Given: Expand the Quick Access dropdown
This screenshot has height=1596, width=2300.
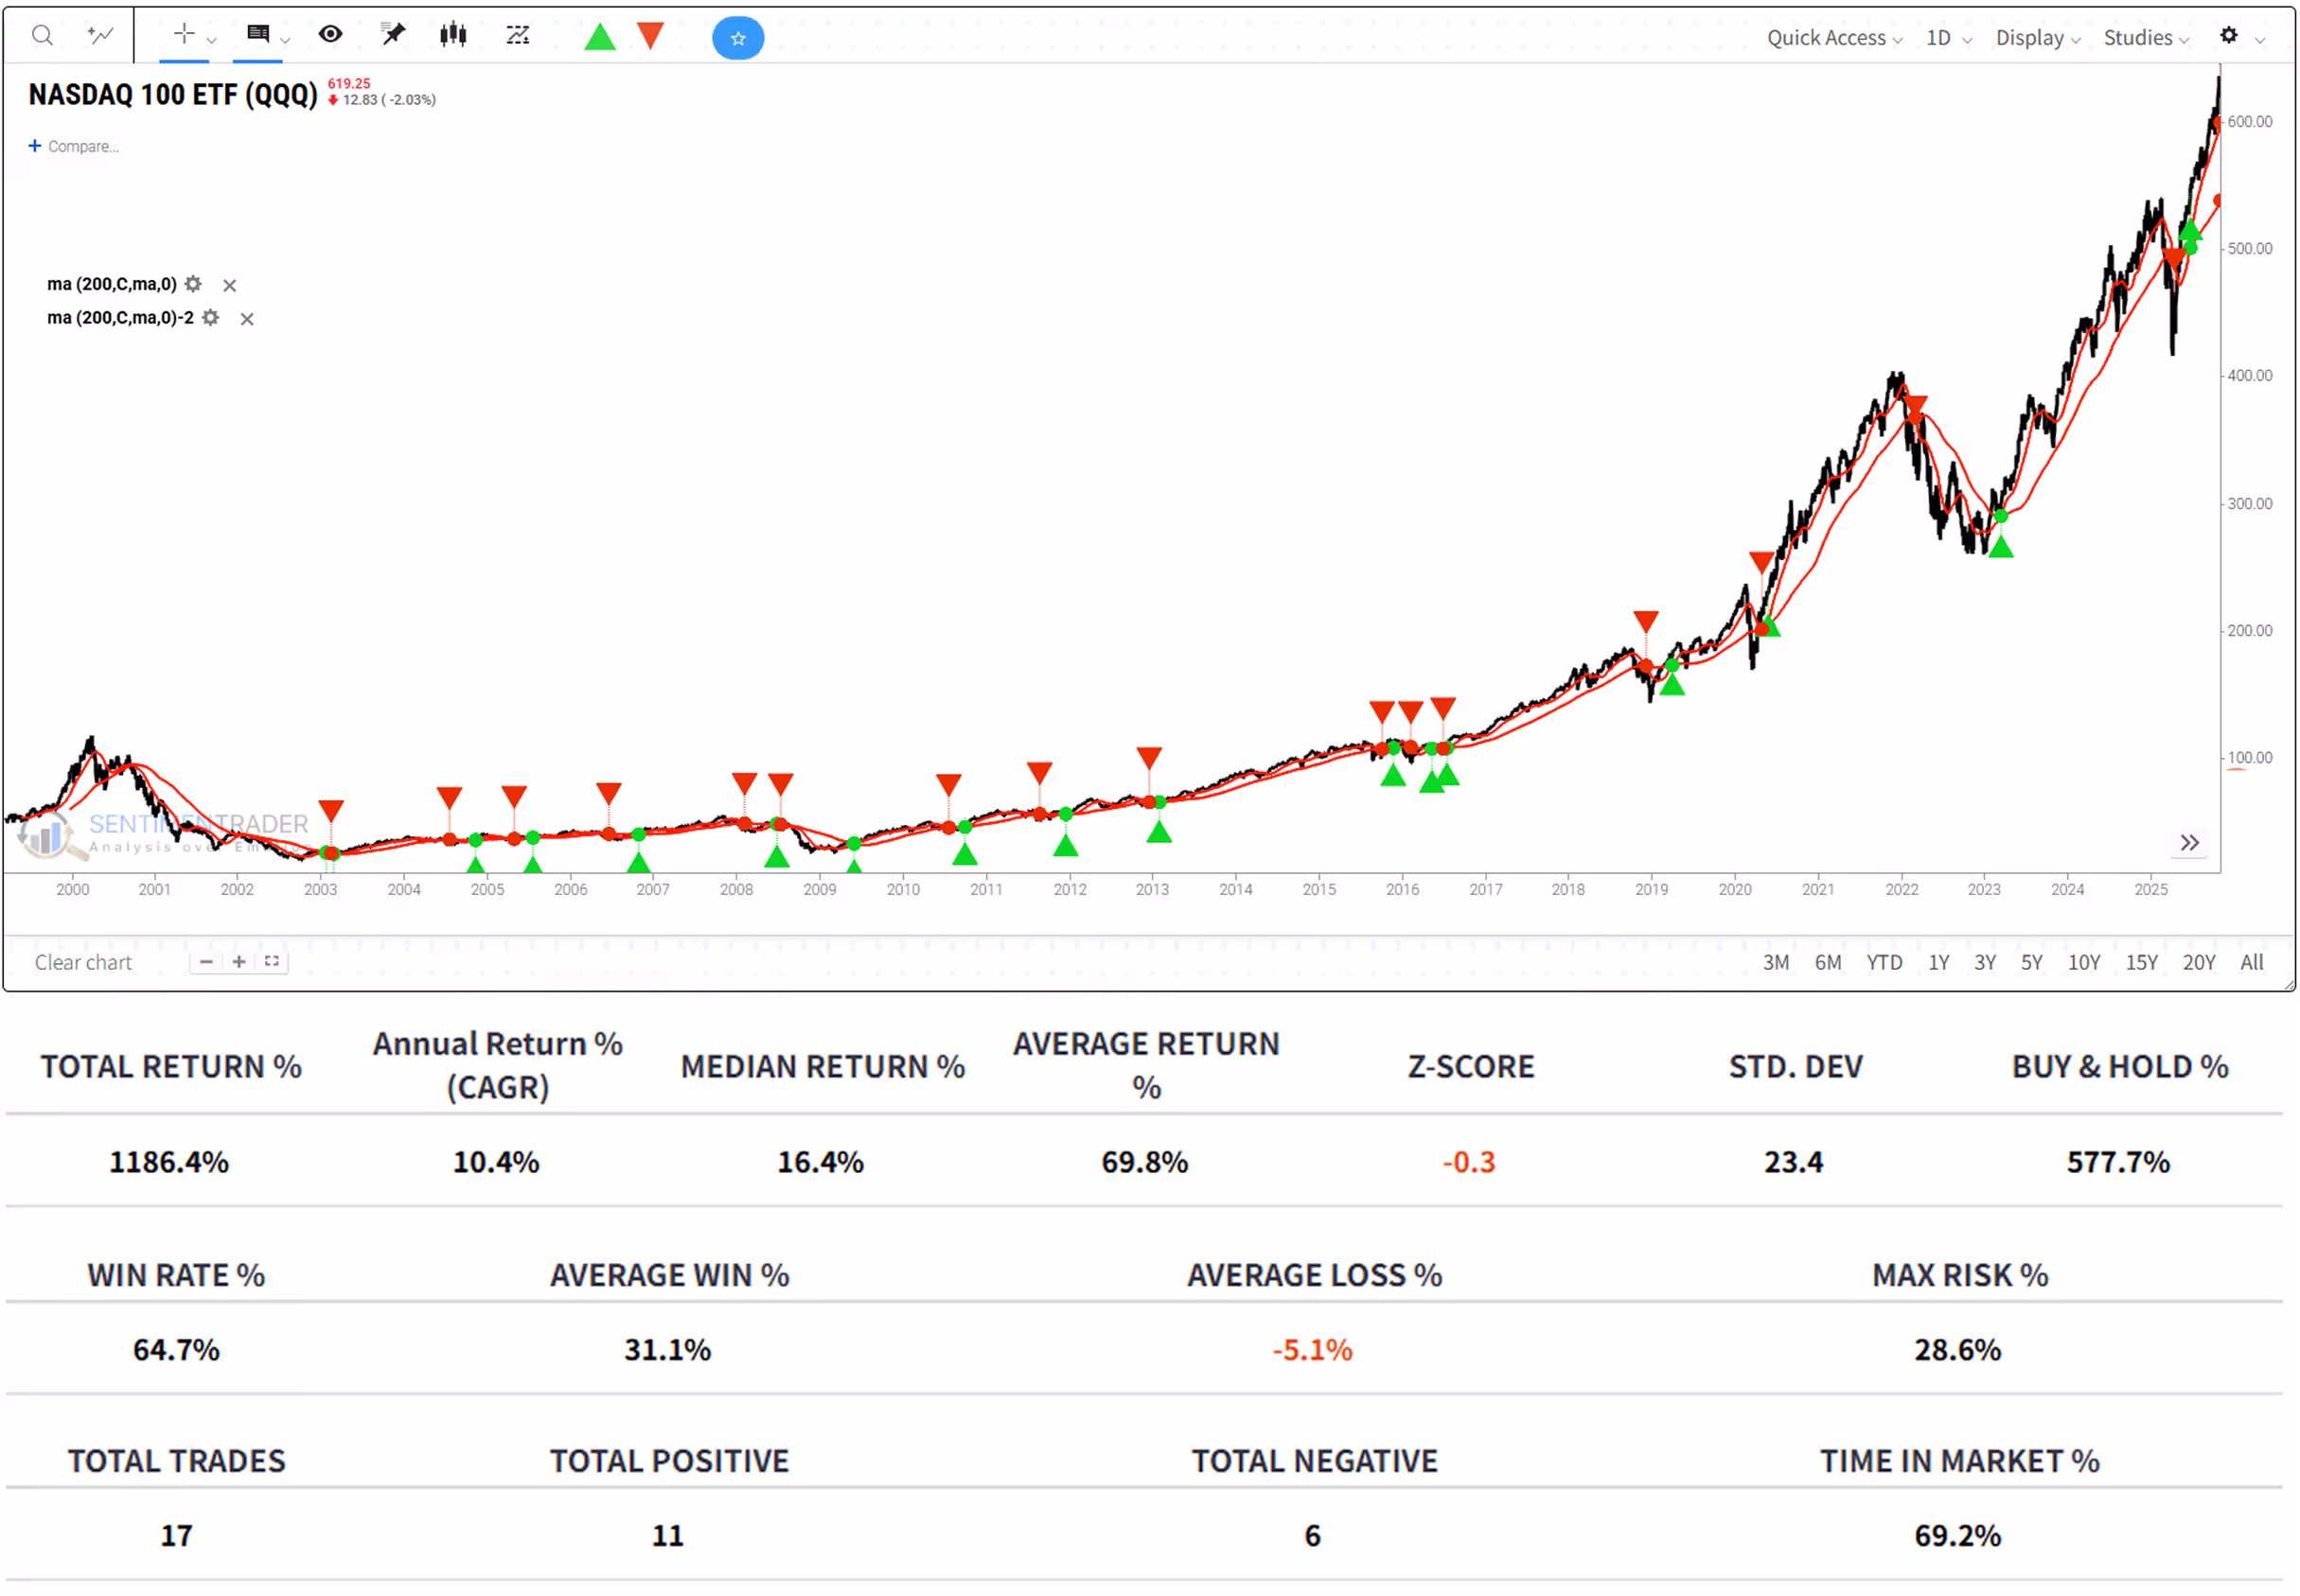Looking at the screenshot, I should 1832,38.
